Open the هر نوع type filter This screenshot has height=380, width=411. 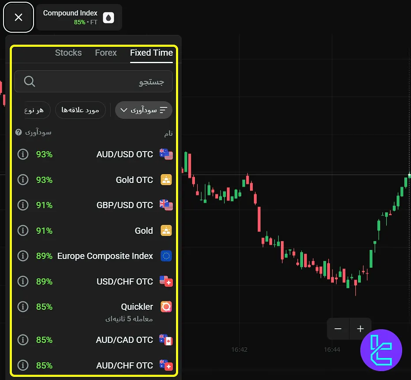[x=35, y=110]
